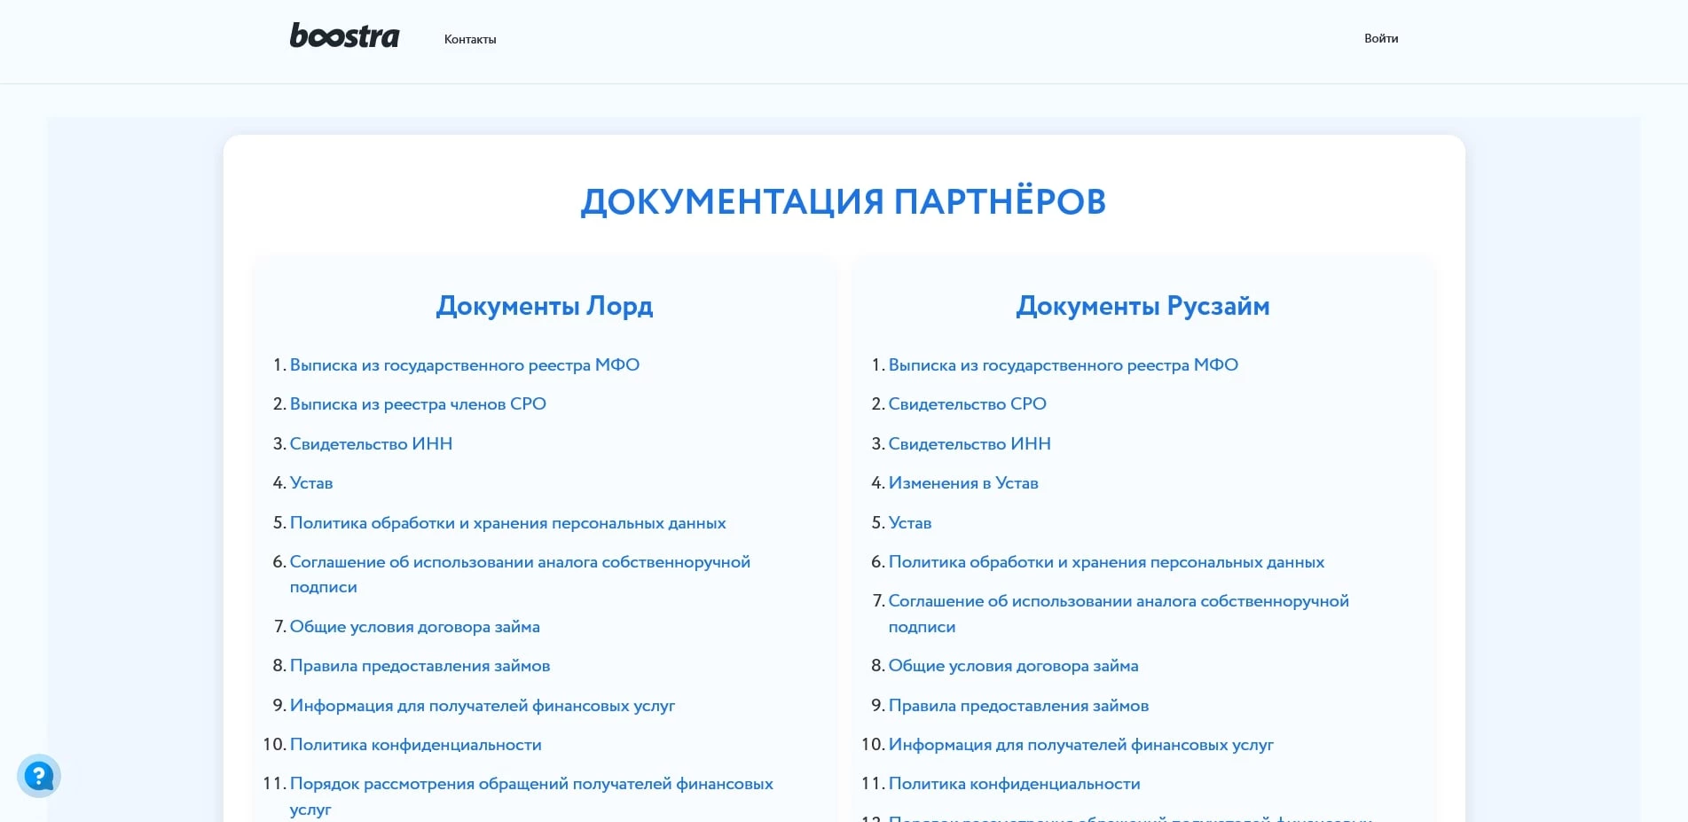The width and height of the screenshot is (1688, 822).
Task: Open Русзайм Свидетельство ИНН document
Action: [x=970, y=443]
